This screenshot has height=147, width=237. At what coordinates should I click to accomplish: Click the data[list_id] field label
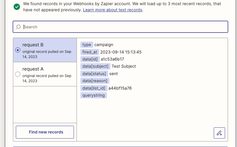tap(94, 88)
